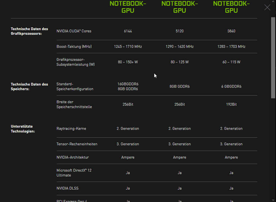Click the 'NVIDIA-Architektur' row label
Image resolution: width=276 pixels, height=202 pixels.
pos(73,157)
